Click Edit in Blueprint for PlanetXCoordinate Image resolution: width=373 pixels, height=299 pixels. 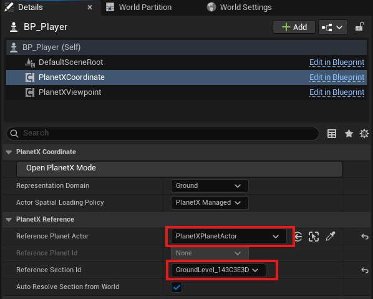point(337,77)
